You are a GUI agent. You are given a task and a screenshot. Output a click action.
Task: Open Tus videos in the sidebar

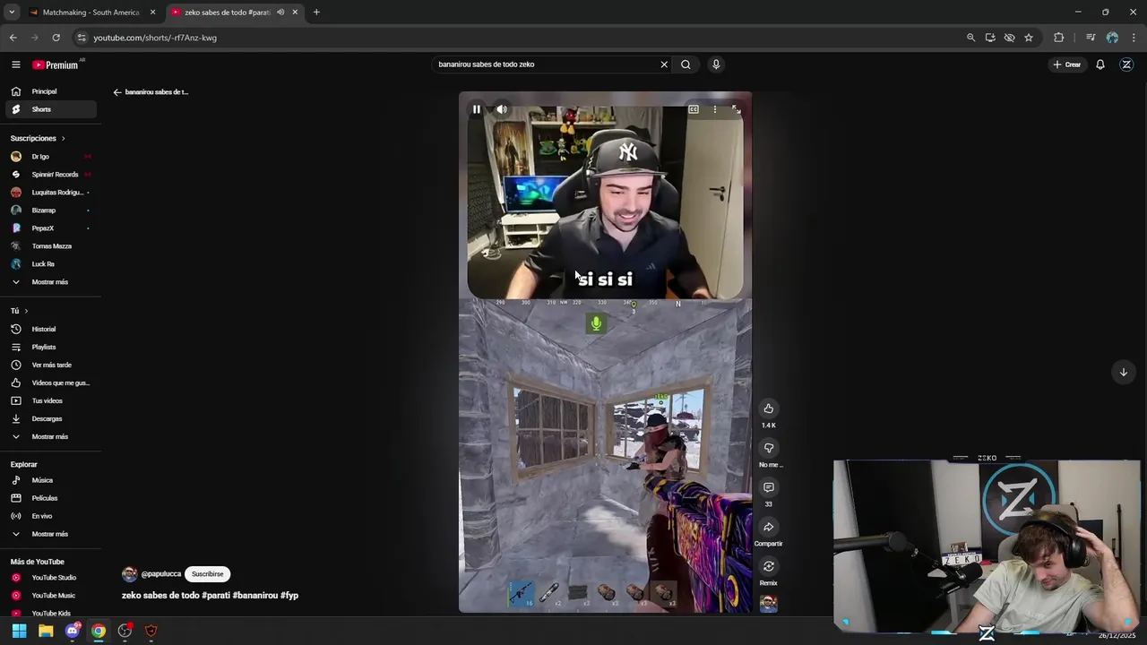coord(50,400)
